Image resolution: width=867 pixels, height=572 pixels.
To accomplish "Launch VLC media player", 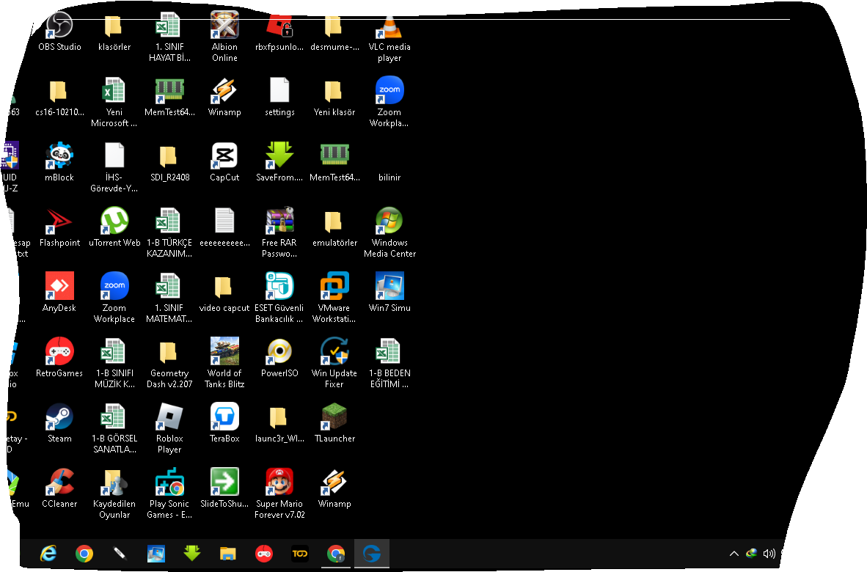I will coord(389,37).
